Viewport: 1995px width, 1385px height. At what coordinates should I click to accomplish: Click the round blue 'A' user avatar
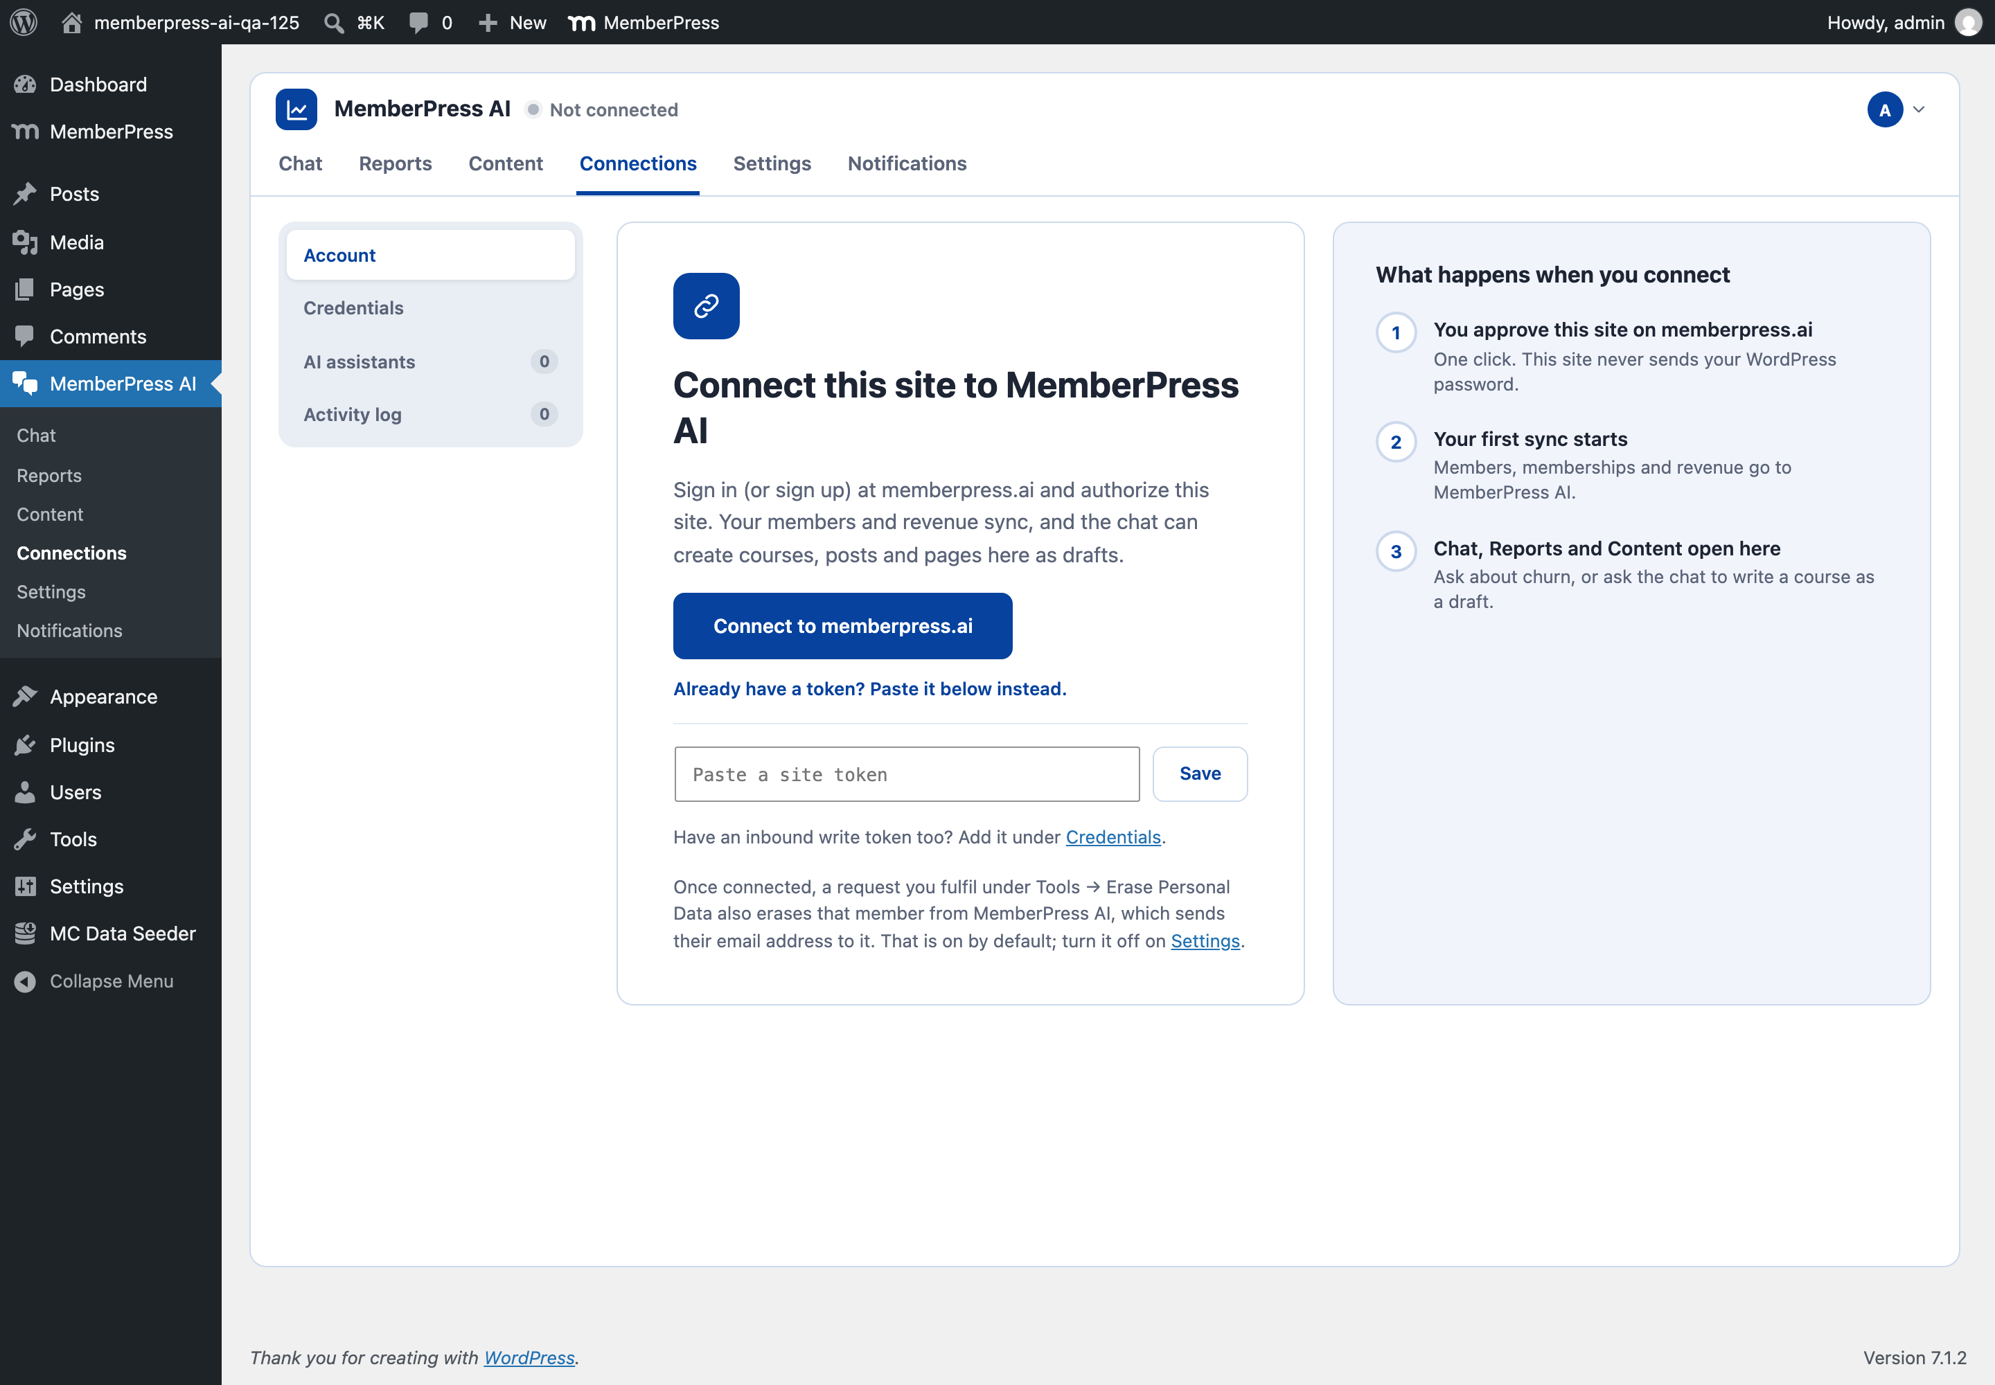[1885, 109]
